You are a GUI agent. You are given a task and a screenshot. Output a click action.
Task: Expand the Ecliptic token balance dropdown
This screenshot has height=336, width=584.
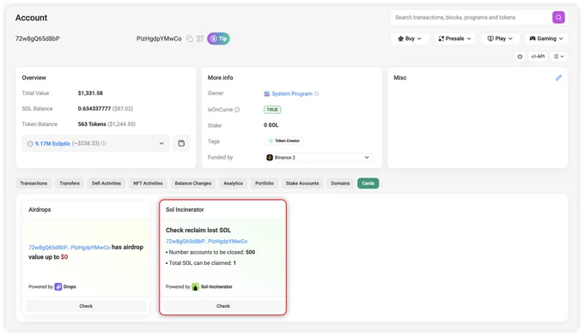[95, 143]
